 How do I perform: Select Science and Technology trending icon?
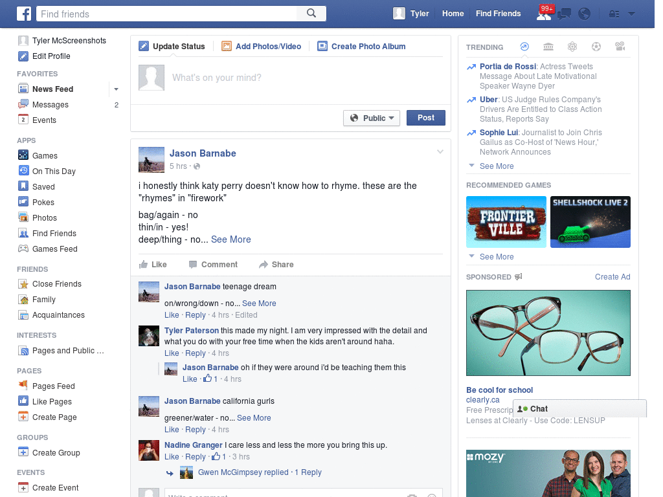[572, 47]
